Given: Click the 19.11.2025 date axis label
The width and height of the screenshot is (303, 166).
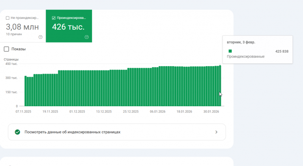Looking at the screenshot, I should (x=50, y=112).
